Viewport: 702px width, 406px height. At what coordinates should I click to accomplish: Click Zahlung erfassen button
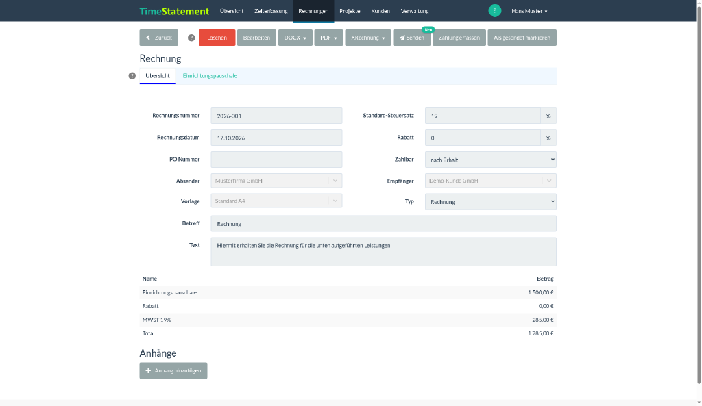[459, 38]
